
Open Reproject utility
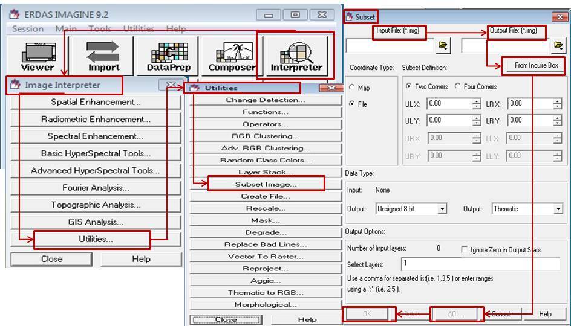coord(266,268)
